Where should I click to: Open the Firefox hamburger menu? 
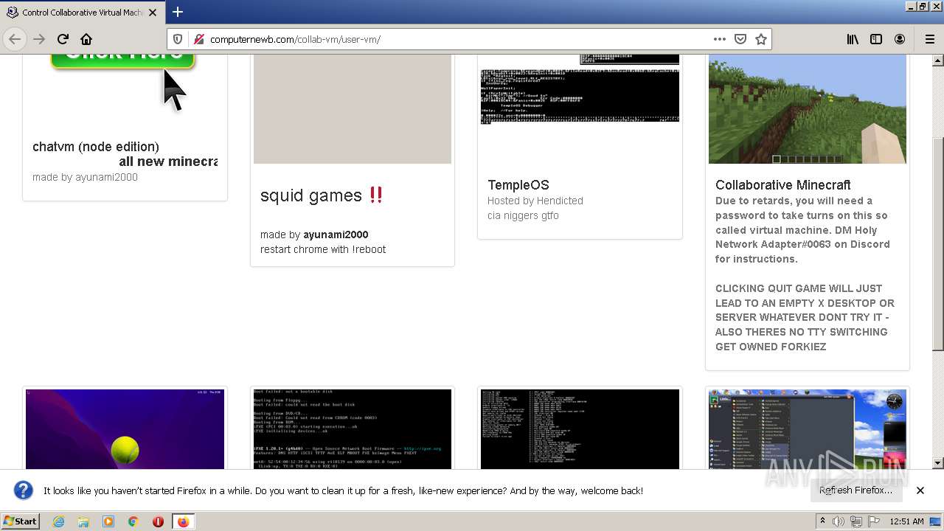[929, 39]
